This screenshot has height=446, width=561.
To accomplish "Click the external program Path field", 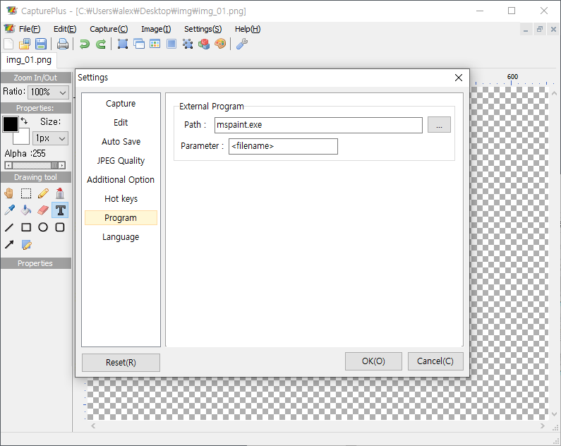I will tap(318, 125).
